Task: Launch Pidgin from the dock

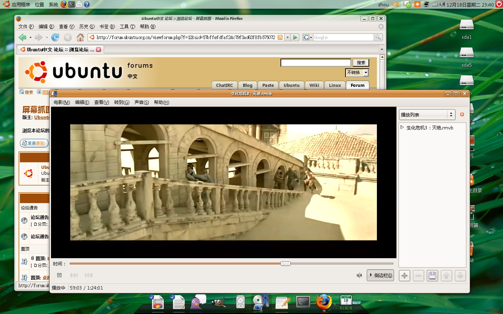Action: tap(198, 302)
